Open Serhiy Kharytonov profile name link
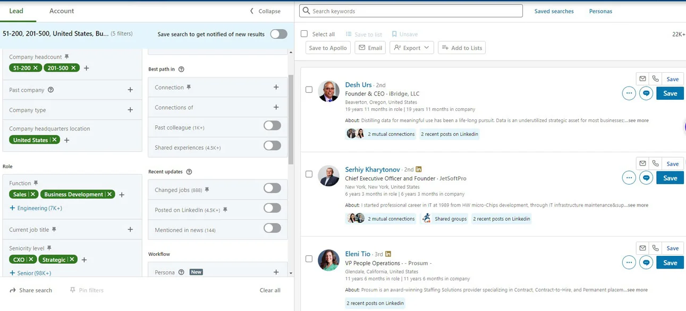 [x=372, y=169]
